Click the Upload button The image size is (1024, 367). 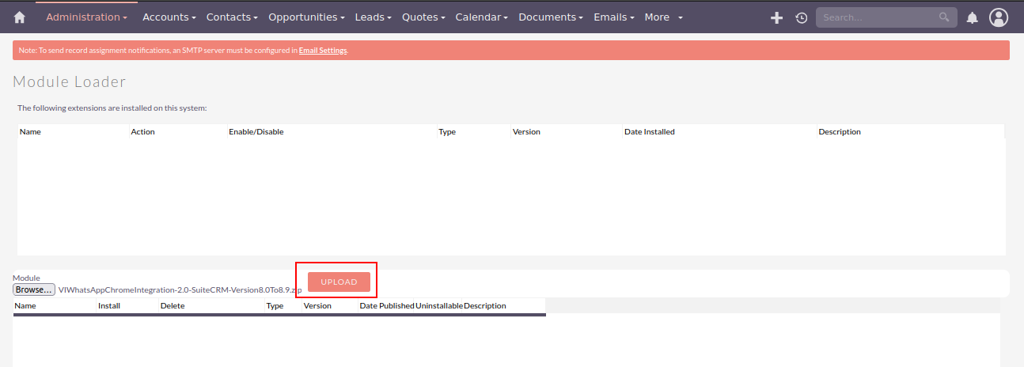click(x=339, y=282)
